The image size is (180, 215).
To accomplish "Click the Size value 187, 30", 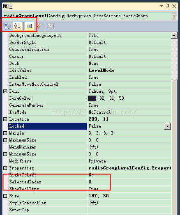I will [x=99, y=196].
